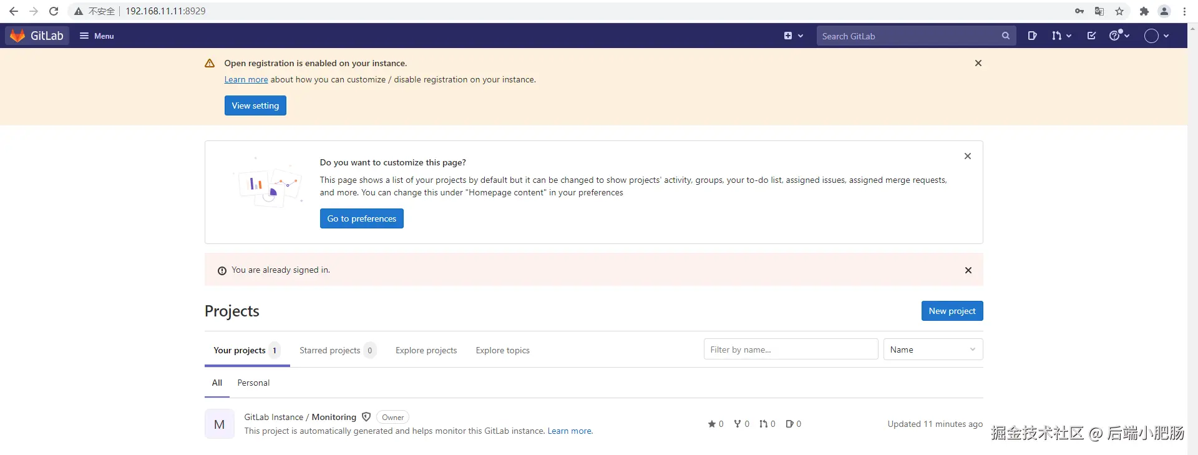Screen dimensions: 1198x455
Task: Bookmark this page with the star icon
Action: click(1119, 11)
